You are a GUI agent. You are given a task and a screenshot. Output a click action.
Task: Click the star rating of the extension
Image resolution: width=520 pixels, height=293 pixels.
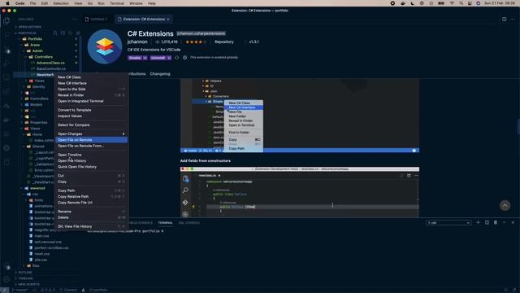click(196, 42)
